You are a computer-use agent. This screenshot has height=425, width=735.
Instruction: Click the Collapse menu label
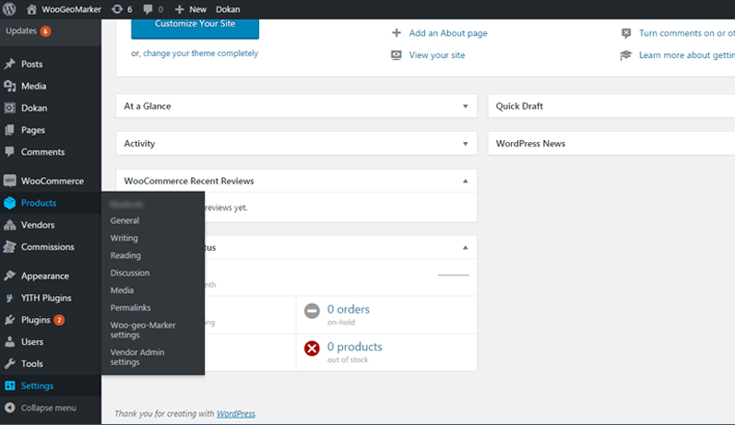(49, 407)
